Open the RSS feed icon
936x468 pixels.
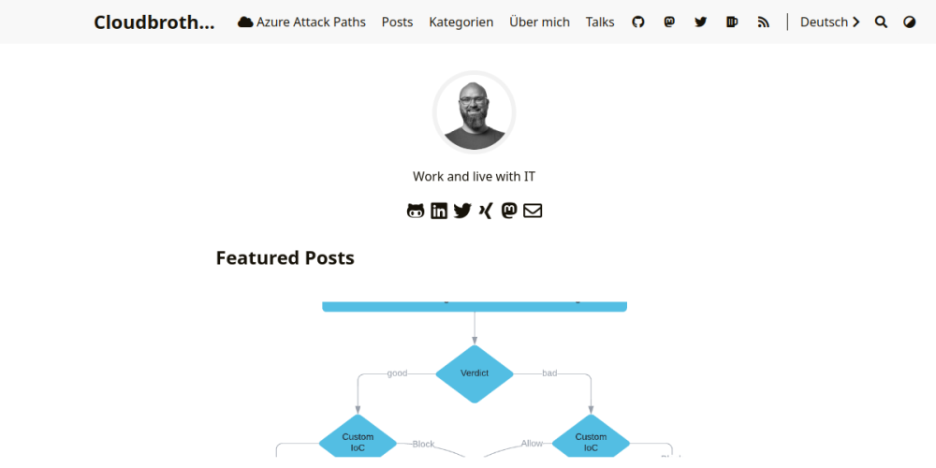point(764,22)
